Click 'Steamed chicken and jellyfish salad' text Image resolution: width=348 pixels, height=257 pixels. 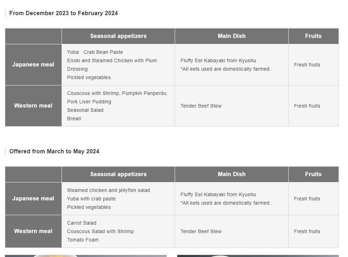(109, 191)
